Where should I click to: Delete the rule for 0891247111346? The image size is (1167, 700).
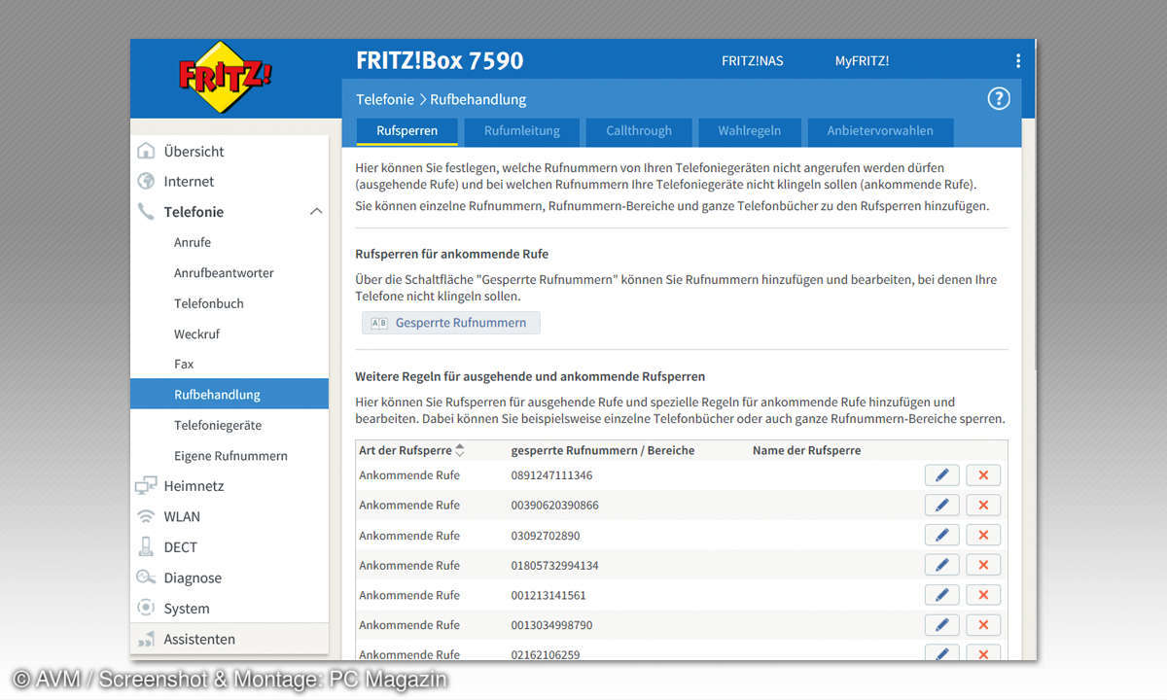pos(983,475)
